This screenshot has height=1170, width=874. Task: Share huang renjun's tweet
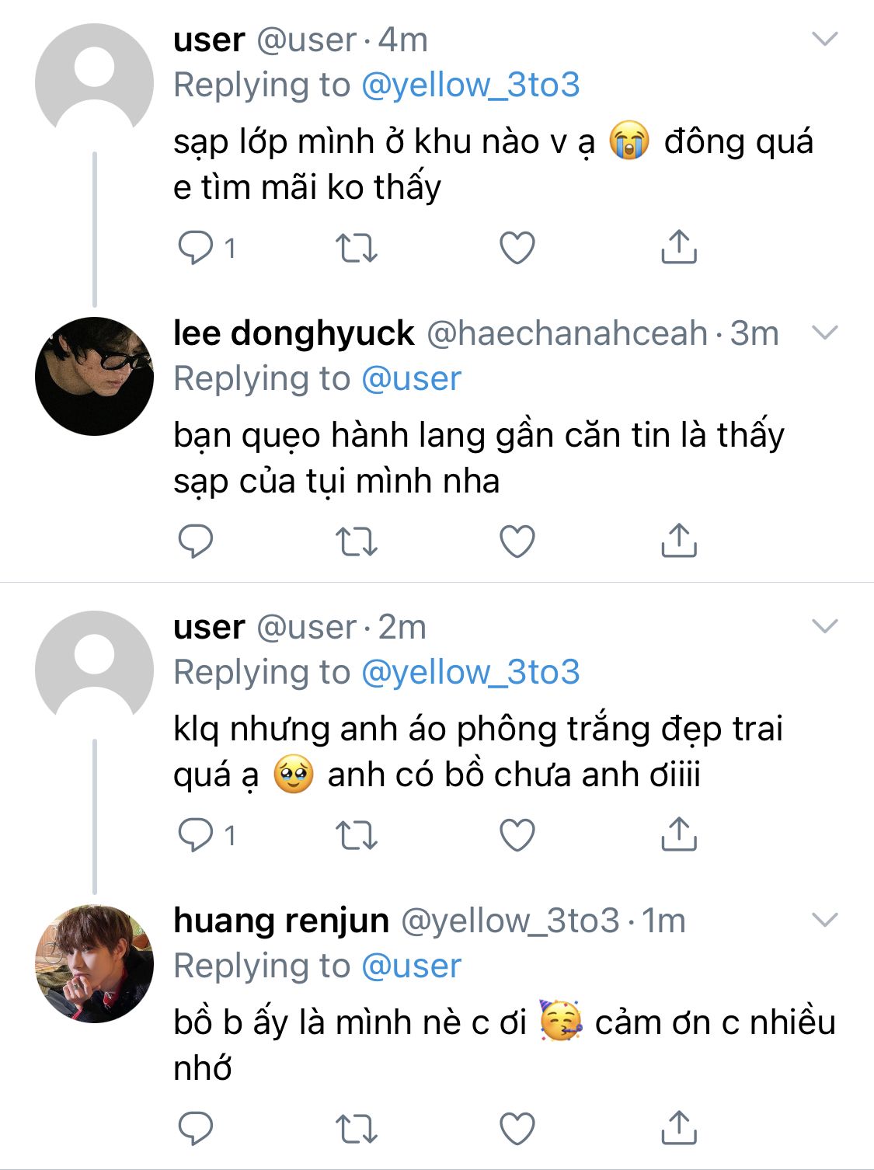pos(678,1129)
